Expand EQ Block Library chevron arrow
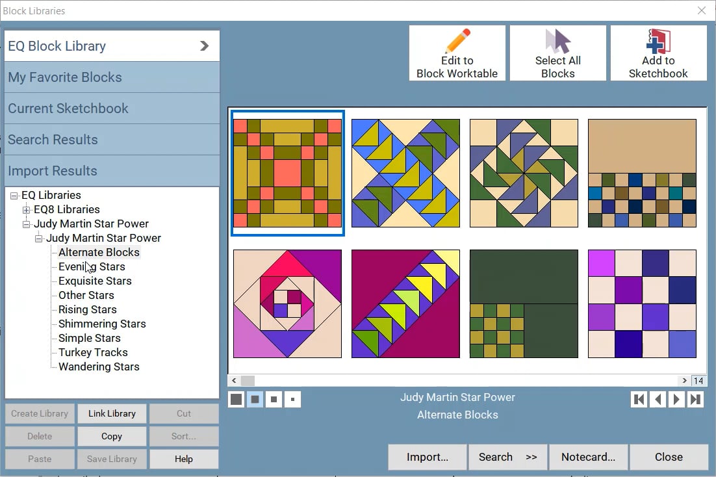This screenshot has height=477, width=716. pos(204,45)
